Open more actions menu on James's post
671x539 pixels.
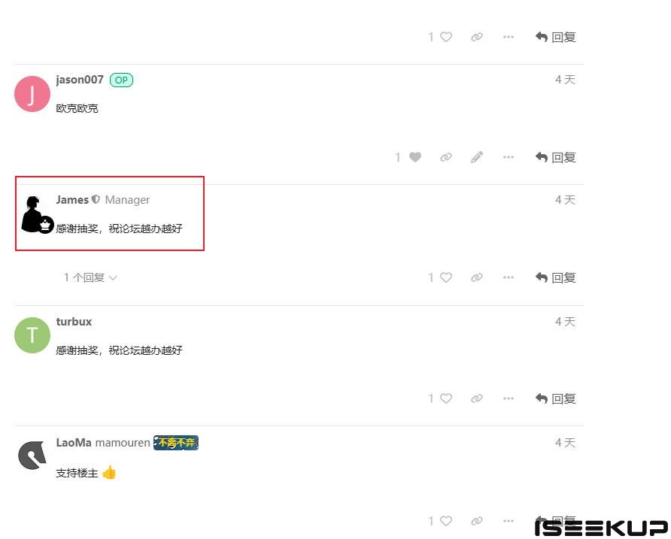(509, 277)
